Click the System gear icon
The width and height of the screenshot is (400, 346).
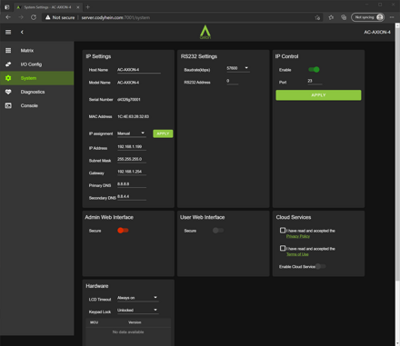(8, 78)
